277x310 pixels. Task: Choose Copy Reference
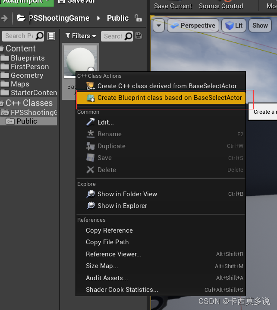tap(161, 230)
